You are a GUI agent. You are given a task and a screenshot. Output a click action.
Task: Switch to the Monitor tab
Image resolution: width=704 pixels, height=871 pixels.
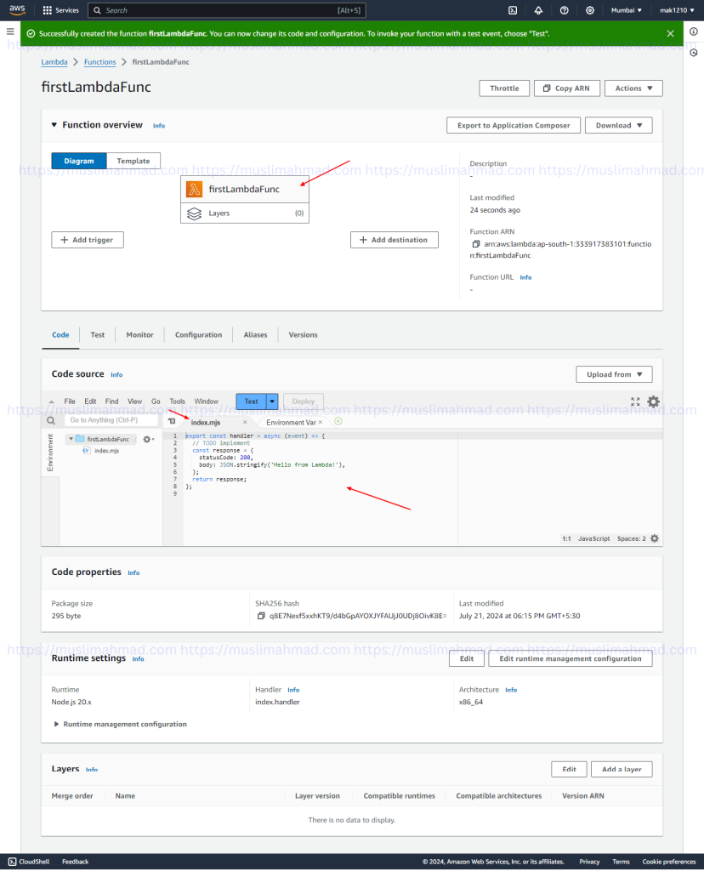coord(139,334)
